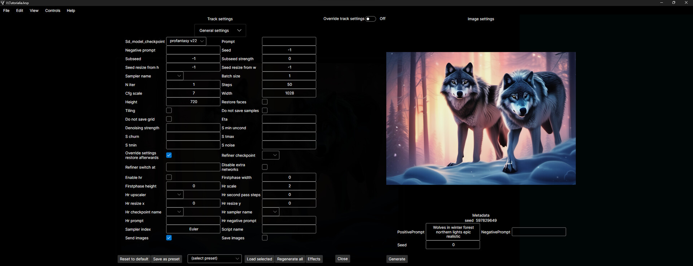Click the Generate button
This screenshot has width=693, height=266.
point(397,259)
